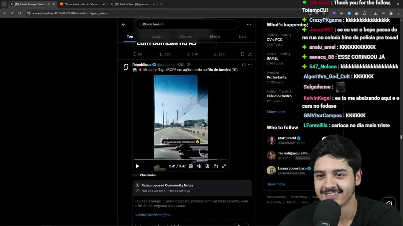Focus the Rio de Janeiro search field
403x226 pixels.
tap(187, 24)
